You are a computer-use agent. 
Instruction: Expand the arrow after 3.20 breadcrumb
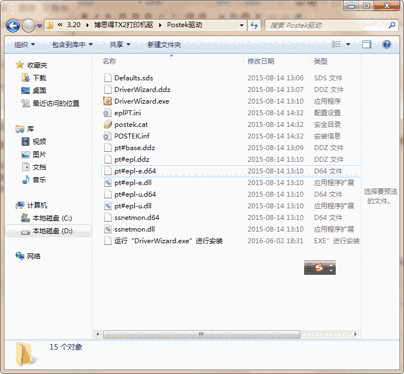click(x=87, y=25)
